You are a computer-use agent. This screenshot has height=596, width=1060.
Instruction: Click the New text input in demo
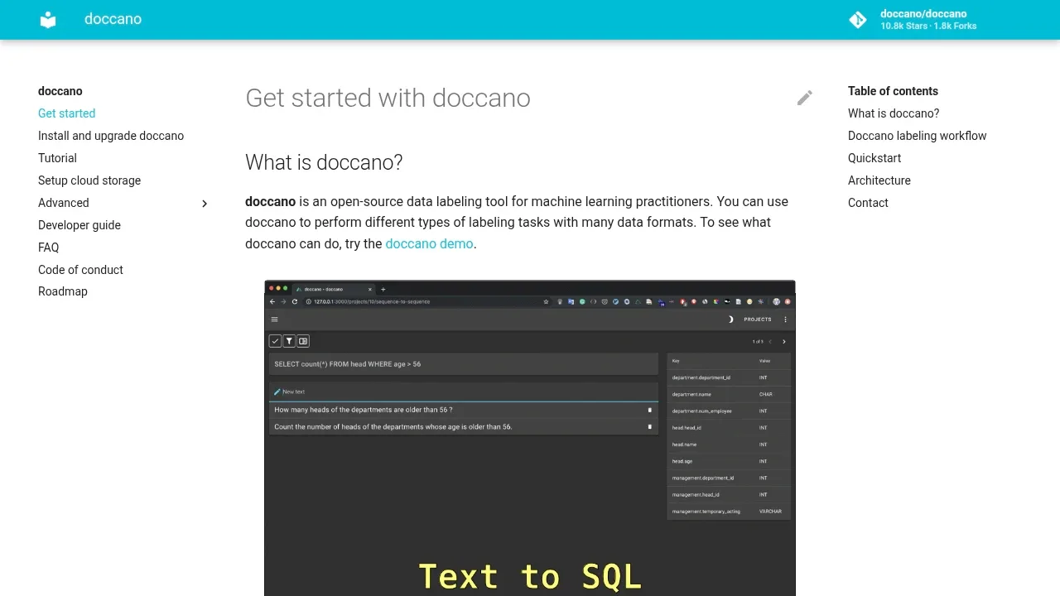[464, 392]
